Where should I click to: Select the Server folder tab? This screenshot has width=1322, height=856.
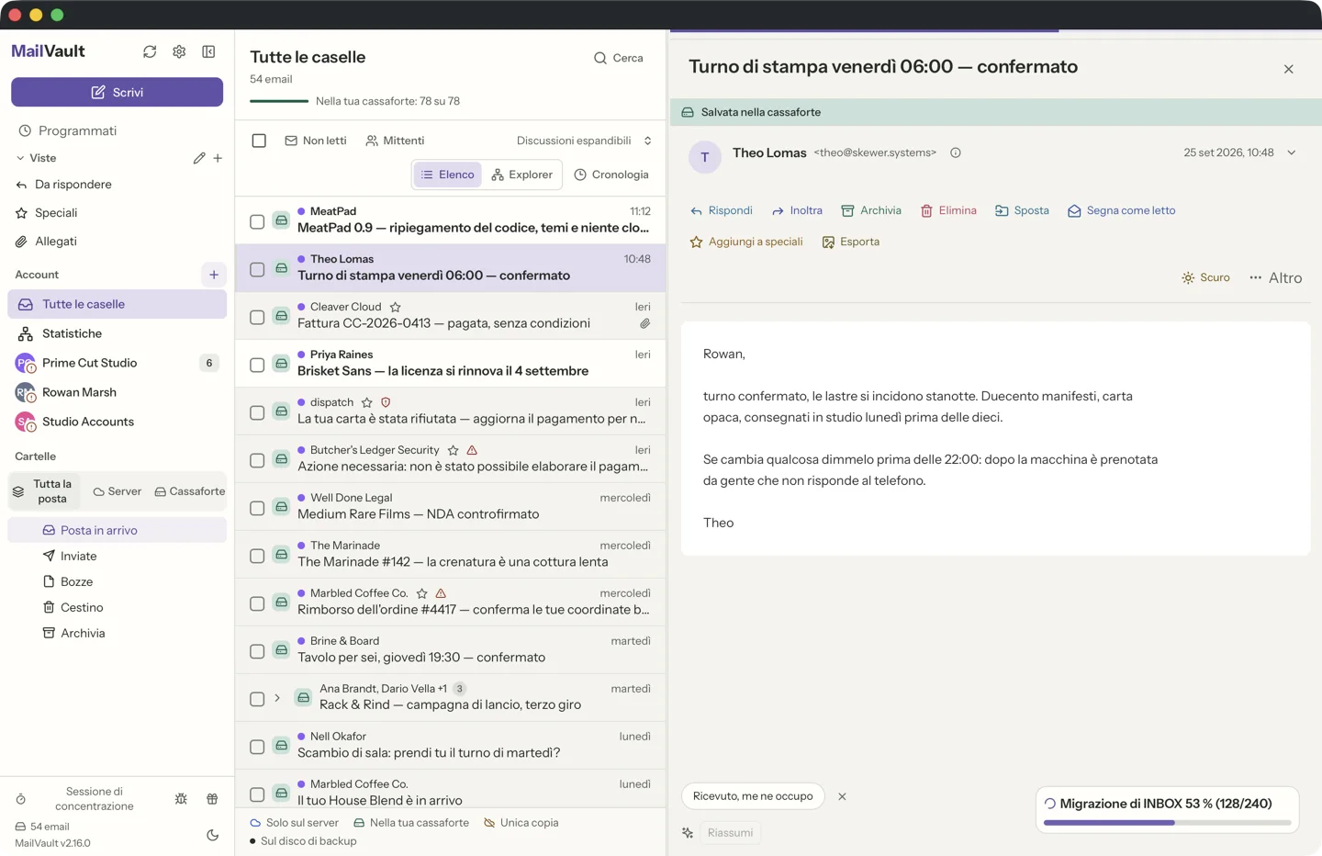pyautogui.click(x=118, y=491)
